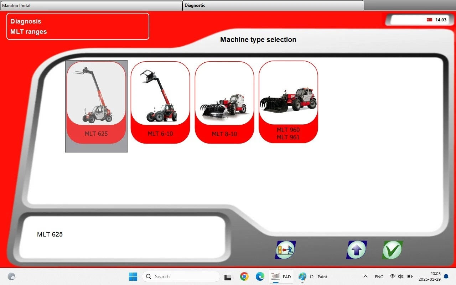
Task: Click the exit door icon
Action: (285, 250)
